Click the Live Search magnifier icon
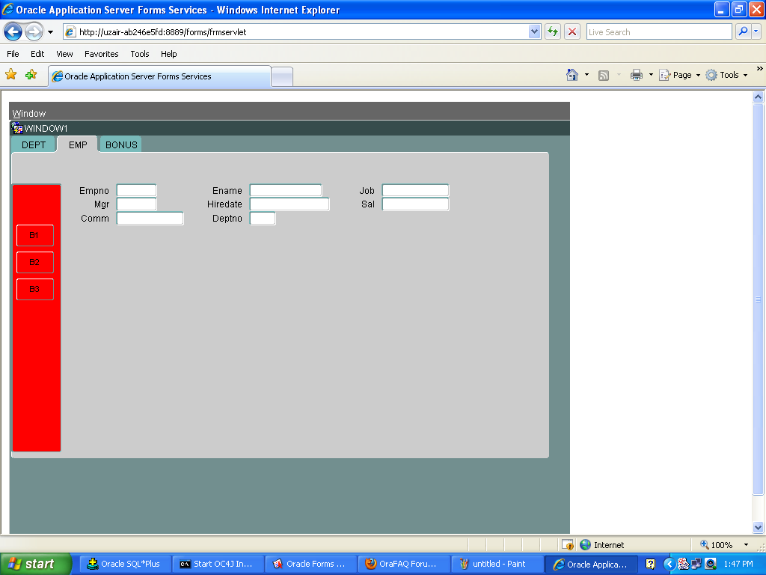The width and height of the screenshot is (766, 575). pyautogui.click(x=743, y=32)
